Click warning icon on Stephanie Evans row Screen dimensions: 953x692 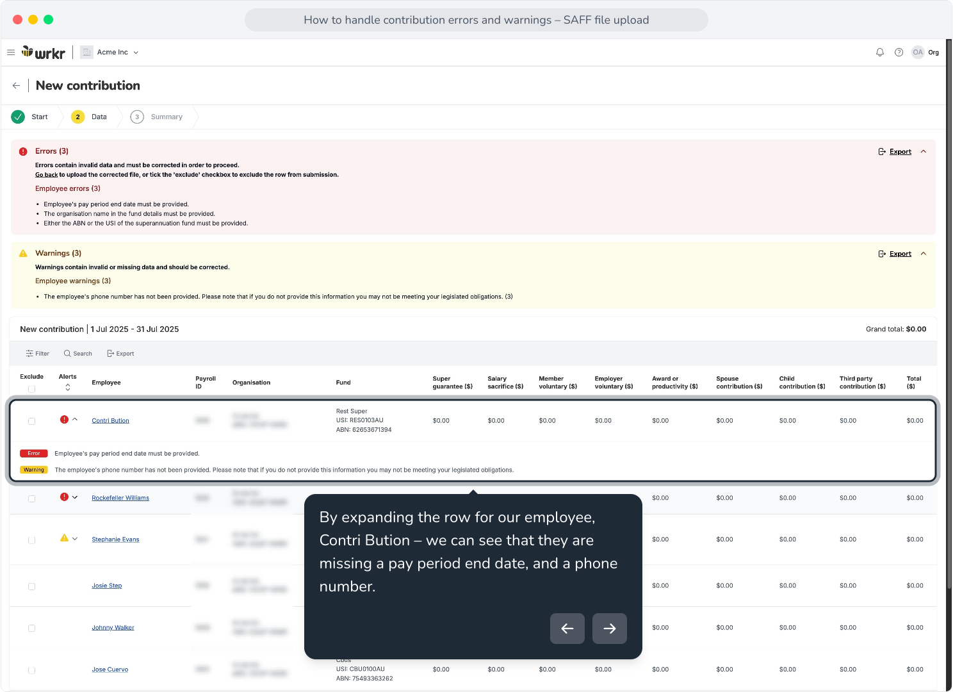64,538
